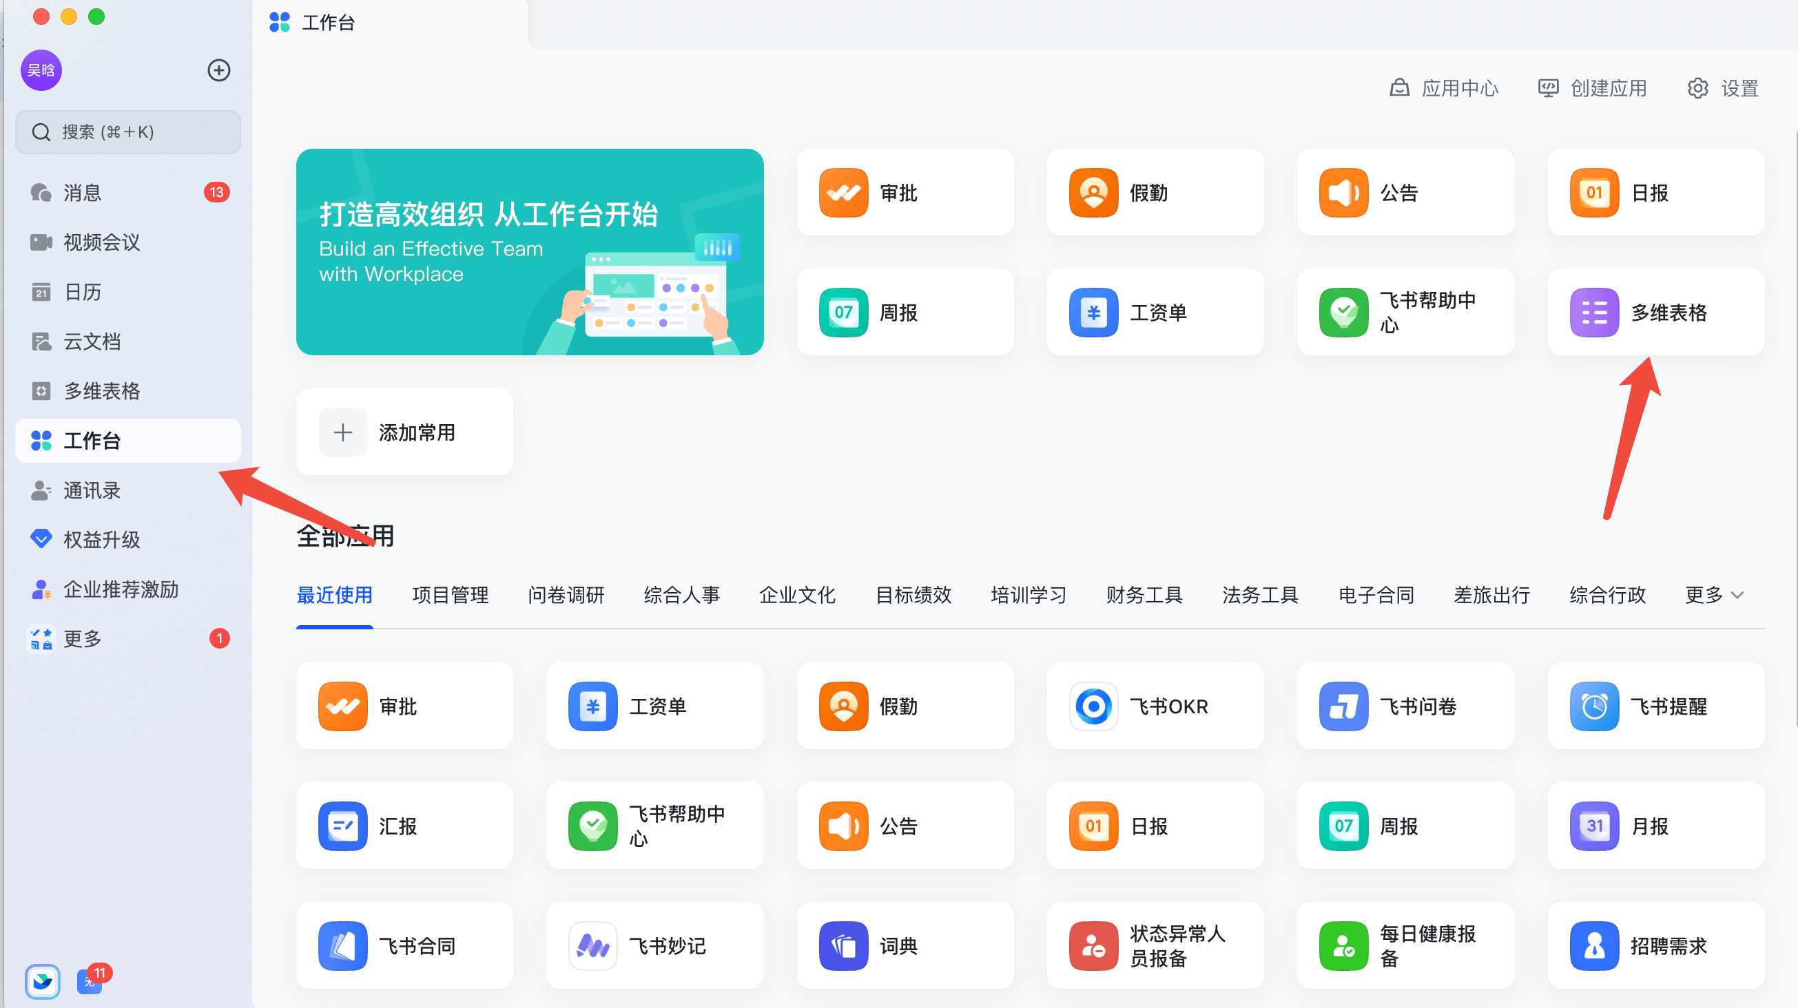Open 审批 in the recent apps list
The width and height of the screenshot is (1798, 1008).
404,706
